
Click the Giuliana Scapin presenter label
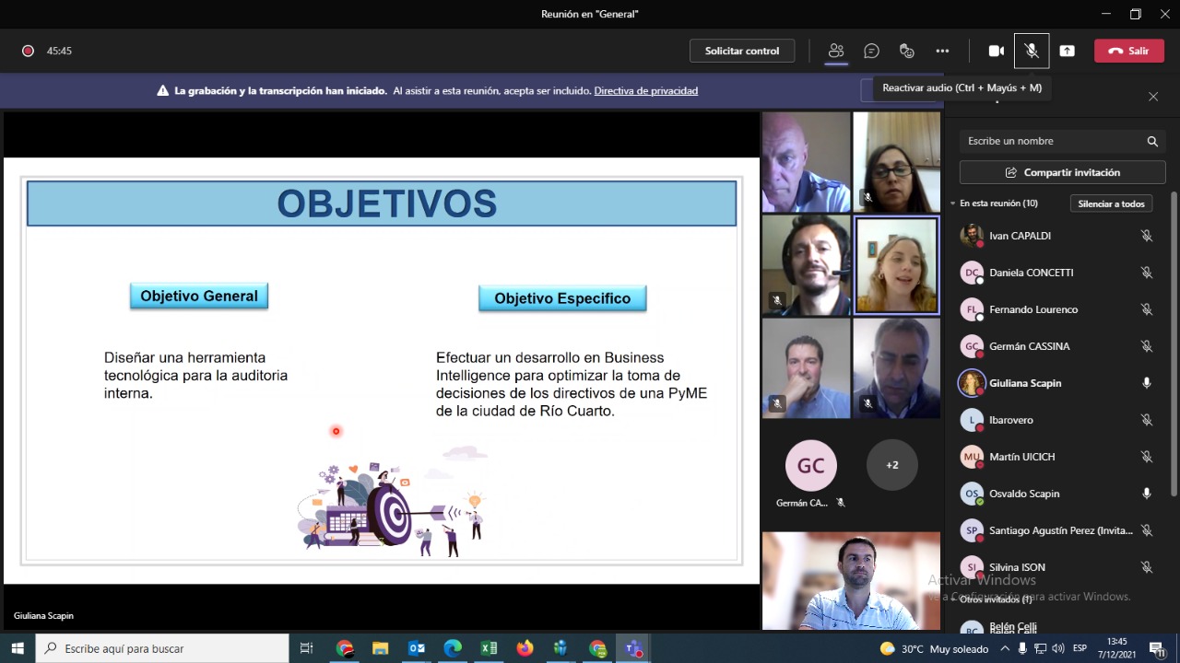(x=43, y=615)
